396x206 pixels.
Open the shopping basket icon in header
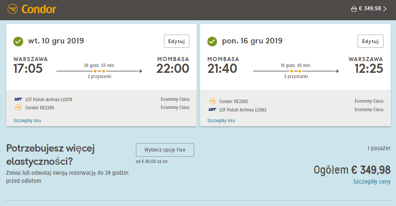[x=354, y=9]
